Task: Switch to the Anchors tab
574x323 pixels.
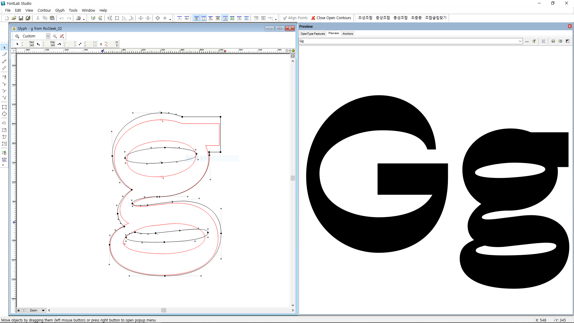Action: [348, 33]
